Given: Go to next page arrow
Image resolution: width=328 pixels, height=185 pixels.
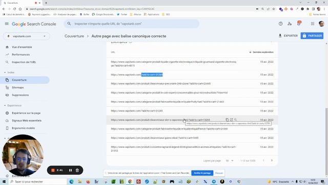Looking at the screenshot, I should pyautogui.click(x=272, y=160).
